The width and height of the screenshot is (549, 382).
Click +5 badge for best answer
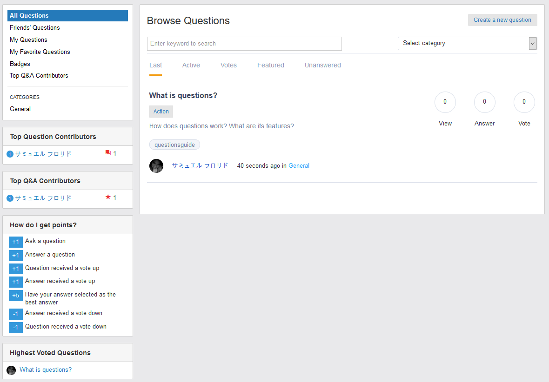pyautogui.click(x=16, y=295)
